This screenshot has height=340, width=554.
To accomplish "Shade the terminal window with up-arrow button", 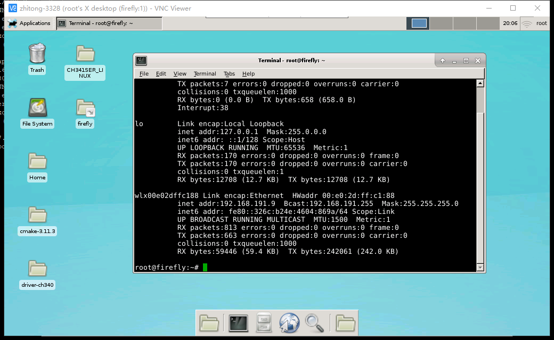I will 442,61.
